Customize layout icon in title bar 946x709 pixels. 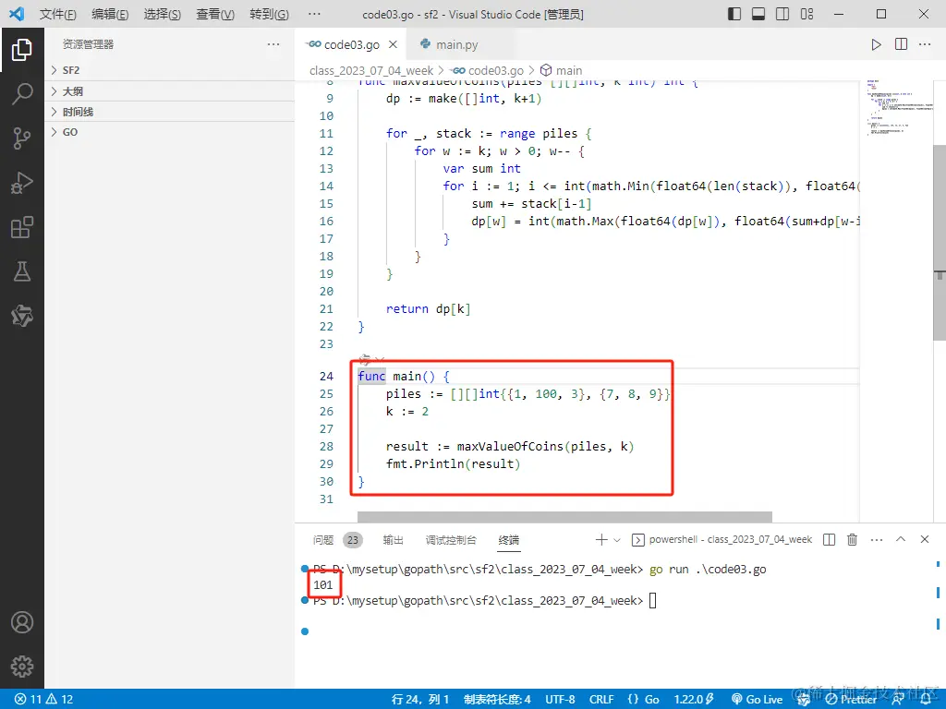(807, 14)
